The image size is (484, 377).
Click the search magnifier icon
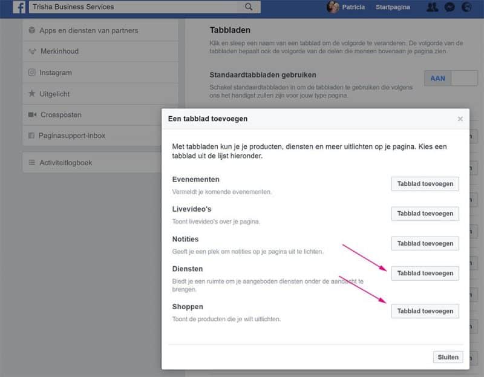point(249,7)
